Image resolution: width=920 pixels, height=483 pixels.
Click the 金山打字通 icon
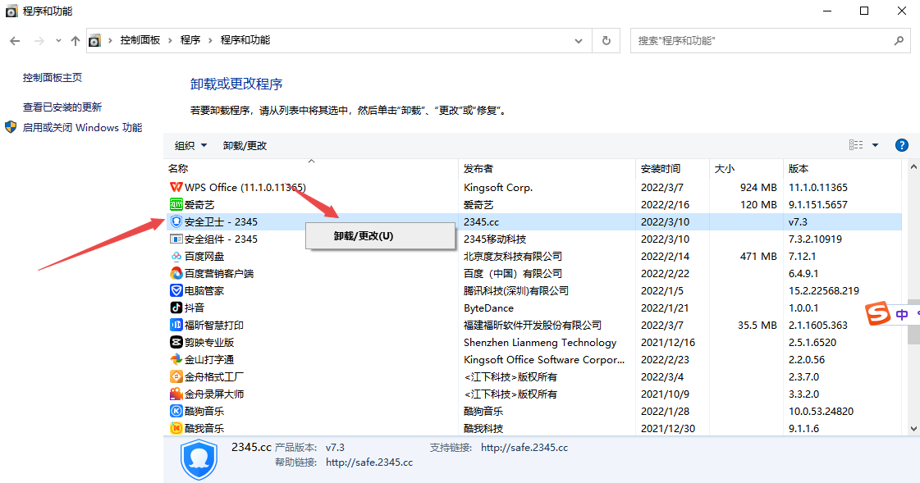(x=176, y=360)
